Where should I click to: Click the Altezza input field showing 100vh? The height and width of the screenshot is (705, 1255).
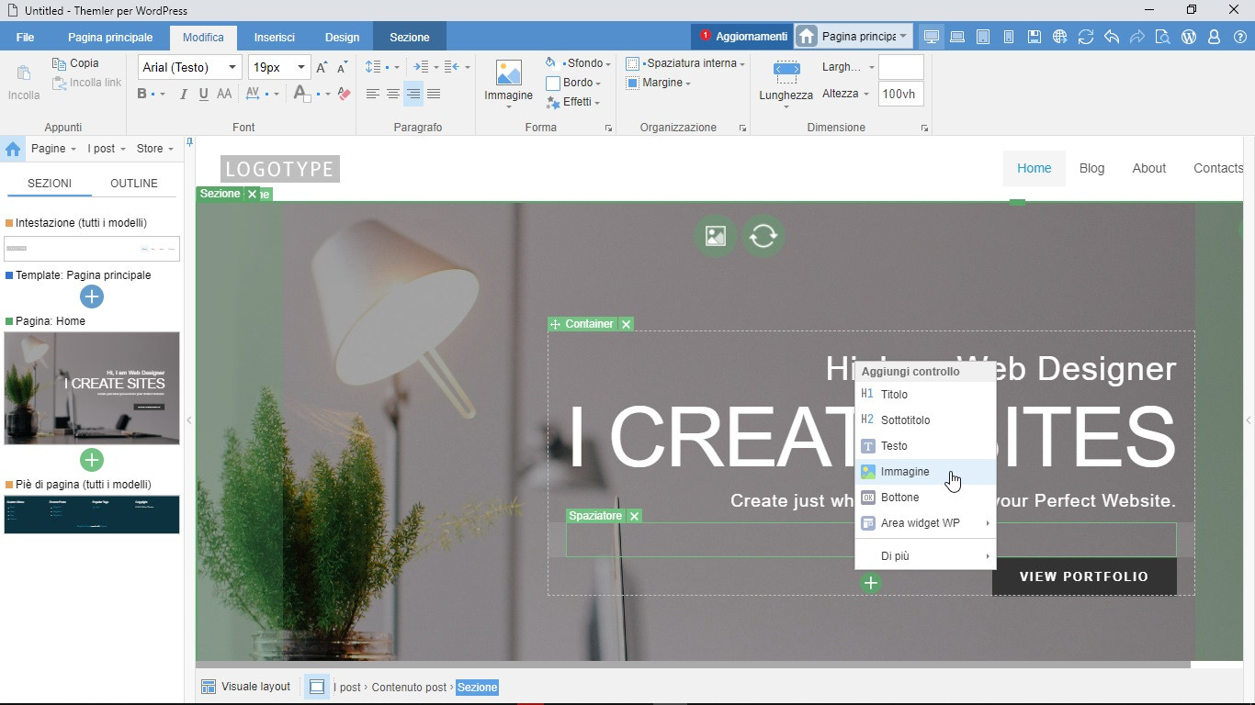(x=900, y=94)
